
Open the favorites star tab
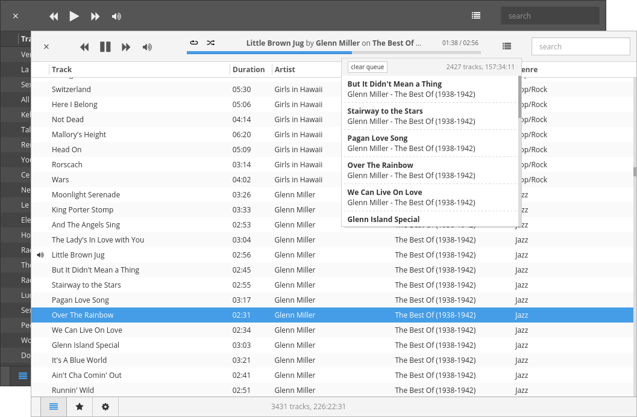click(x=80, y=406)
